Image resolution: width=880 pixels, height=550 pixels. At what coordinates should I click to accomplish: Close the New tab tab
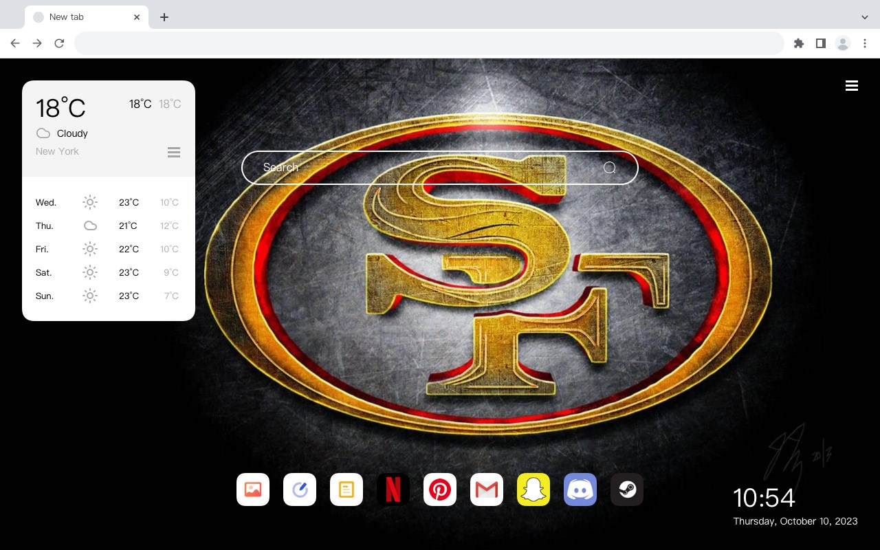(x=137, y=17)
